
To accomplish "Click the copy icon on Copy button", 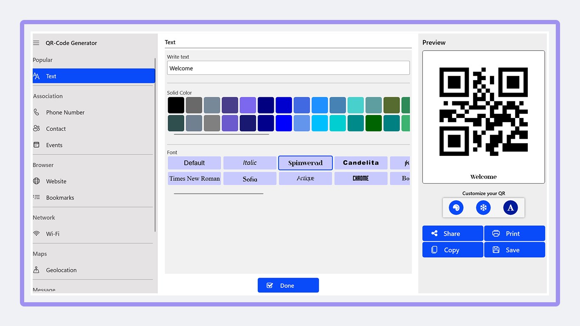I will point(434,250).
